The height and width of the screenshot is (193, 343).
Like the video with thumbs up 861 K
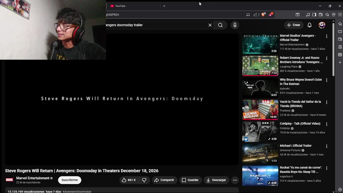129,180
